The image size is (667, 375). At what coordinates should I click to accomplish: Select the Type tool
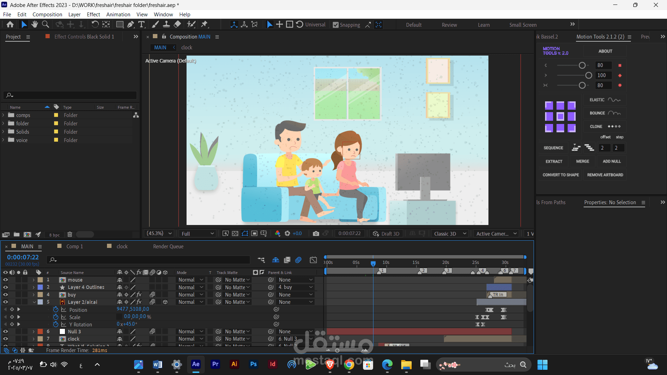(x=141, y=25)
